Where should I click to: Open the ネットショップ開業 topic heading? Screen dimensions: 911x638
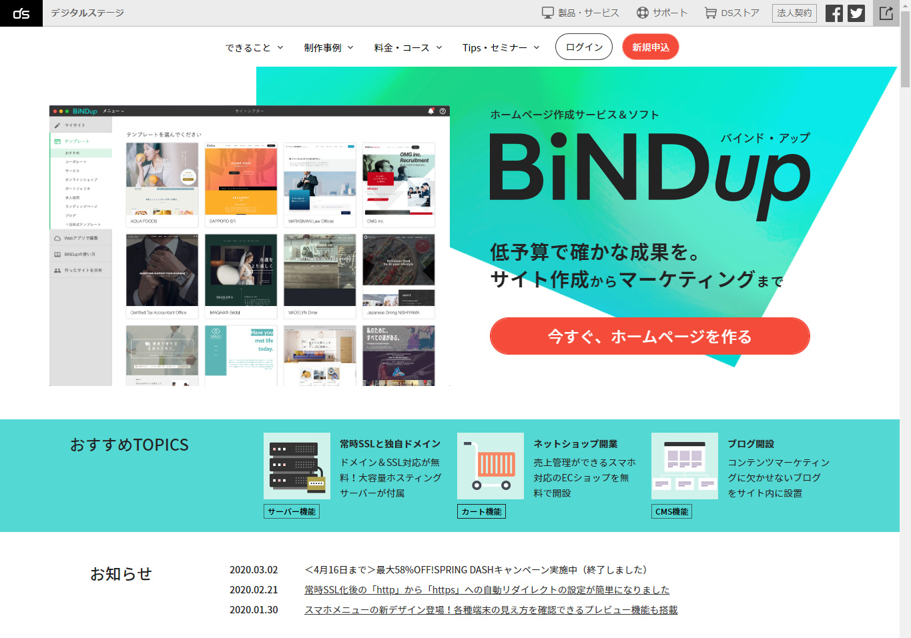pos(575,443)
